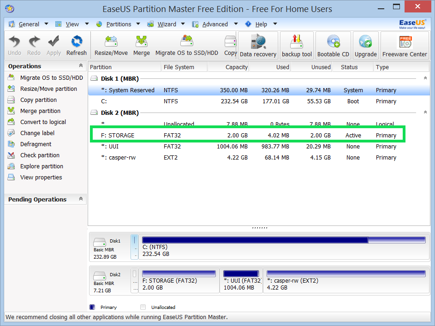This screenshot has width=435, height=326.
Task: Click the Copy toolbar tool
Action: pyautogui.click(x=230, y=46)
